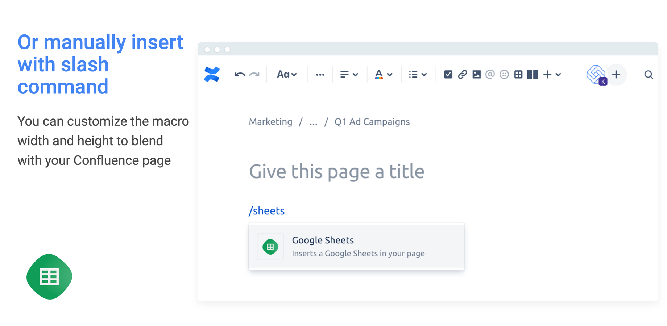667x326 pixels.
Task: Insert a link using the chain icon
Action: click(x=462, y=75)
